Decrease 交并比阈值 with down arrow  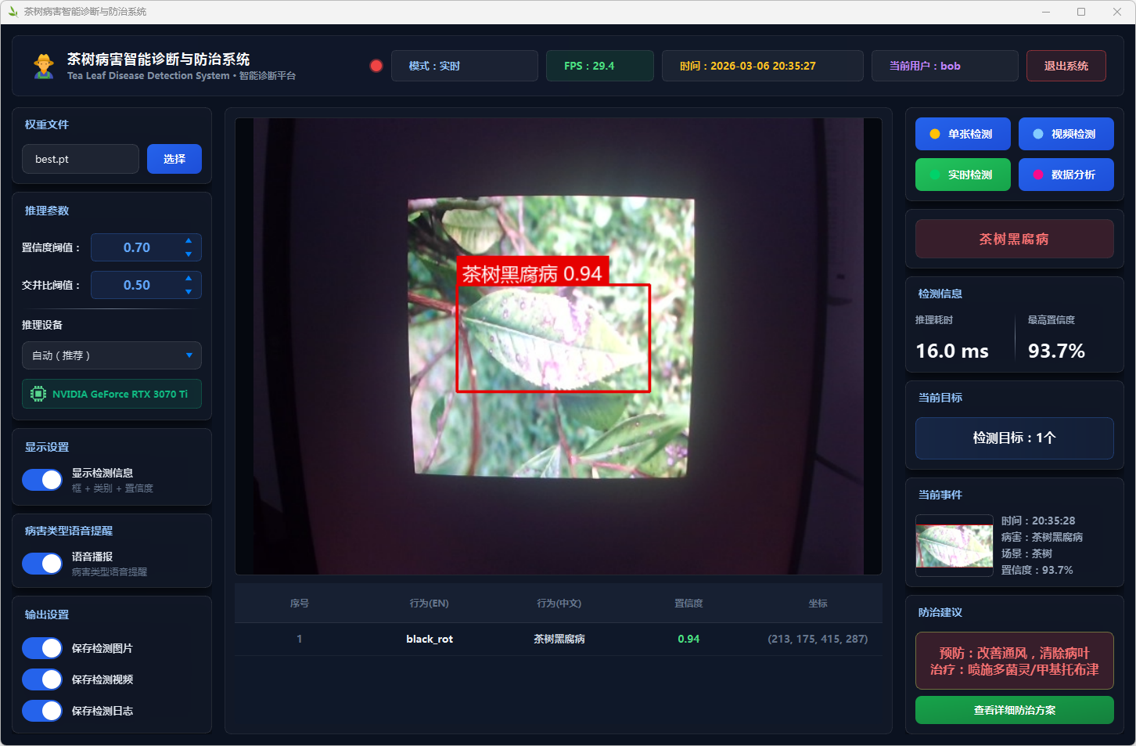(189, 292)
